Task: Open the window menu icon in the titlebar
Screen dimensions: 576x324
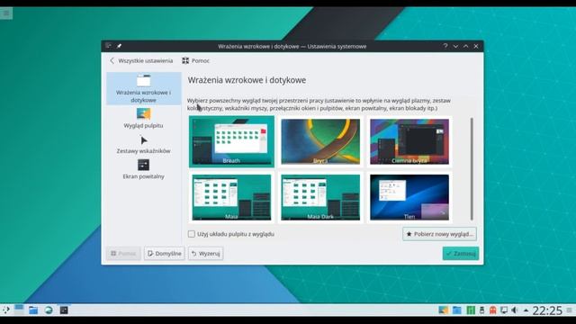Action: 108,46
